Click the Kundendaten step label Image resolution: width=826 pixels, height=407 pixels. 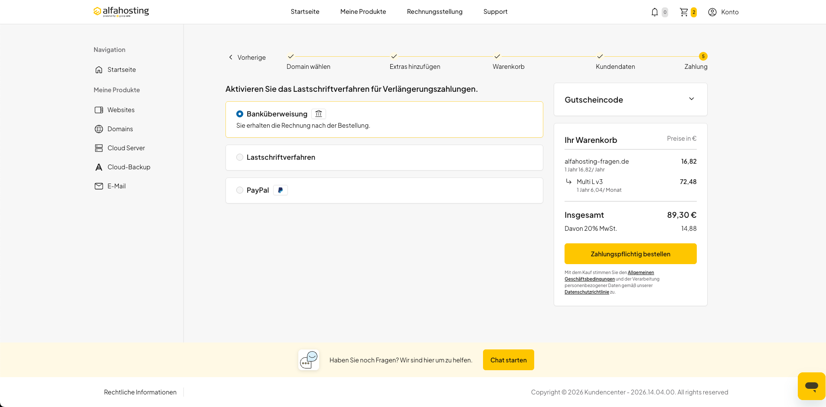point(615,67)
